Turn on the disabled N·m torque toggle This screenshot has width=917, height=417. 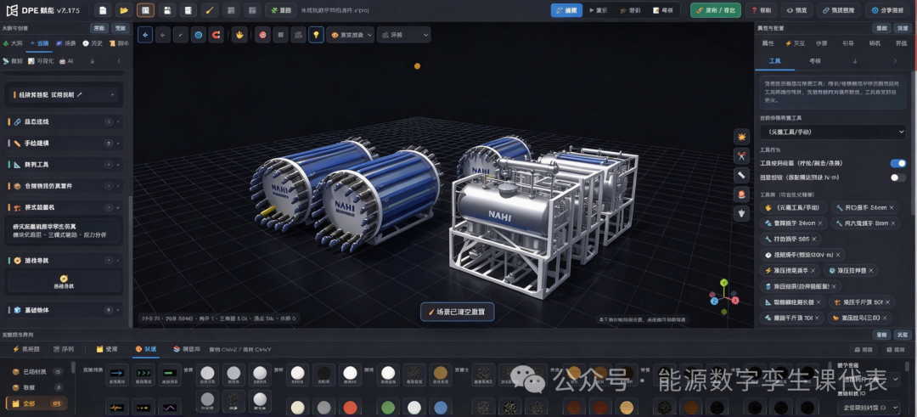(x=897, y=178)
